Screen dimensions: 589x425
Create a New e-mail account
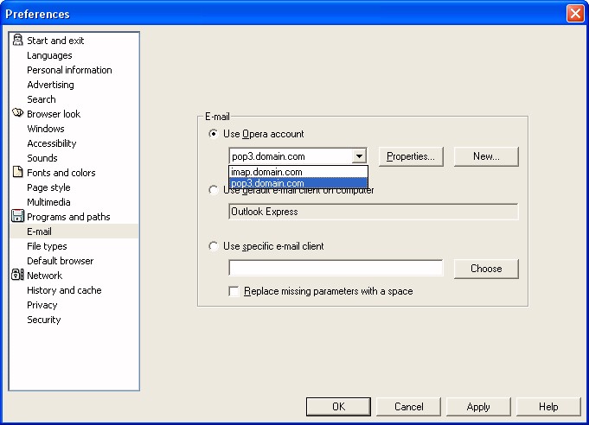pos(486,156)
